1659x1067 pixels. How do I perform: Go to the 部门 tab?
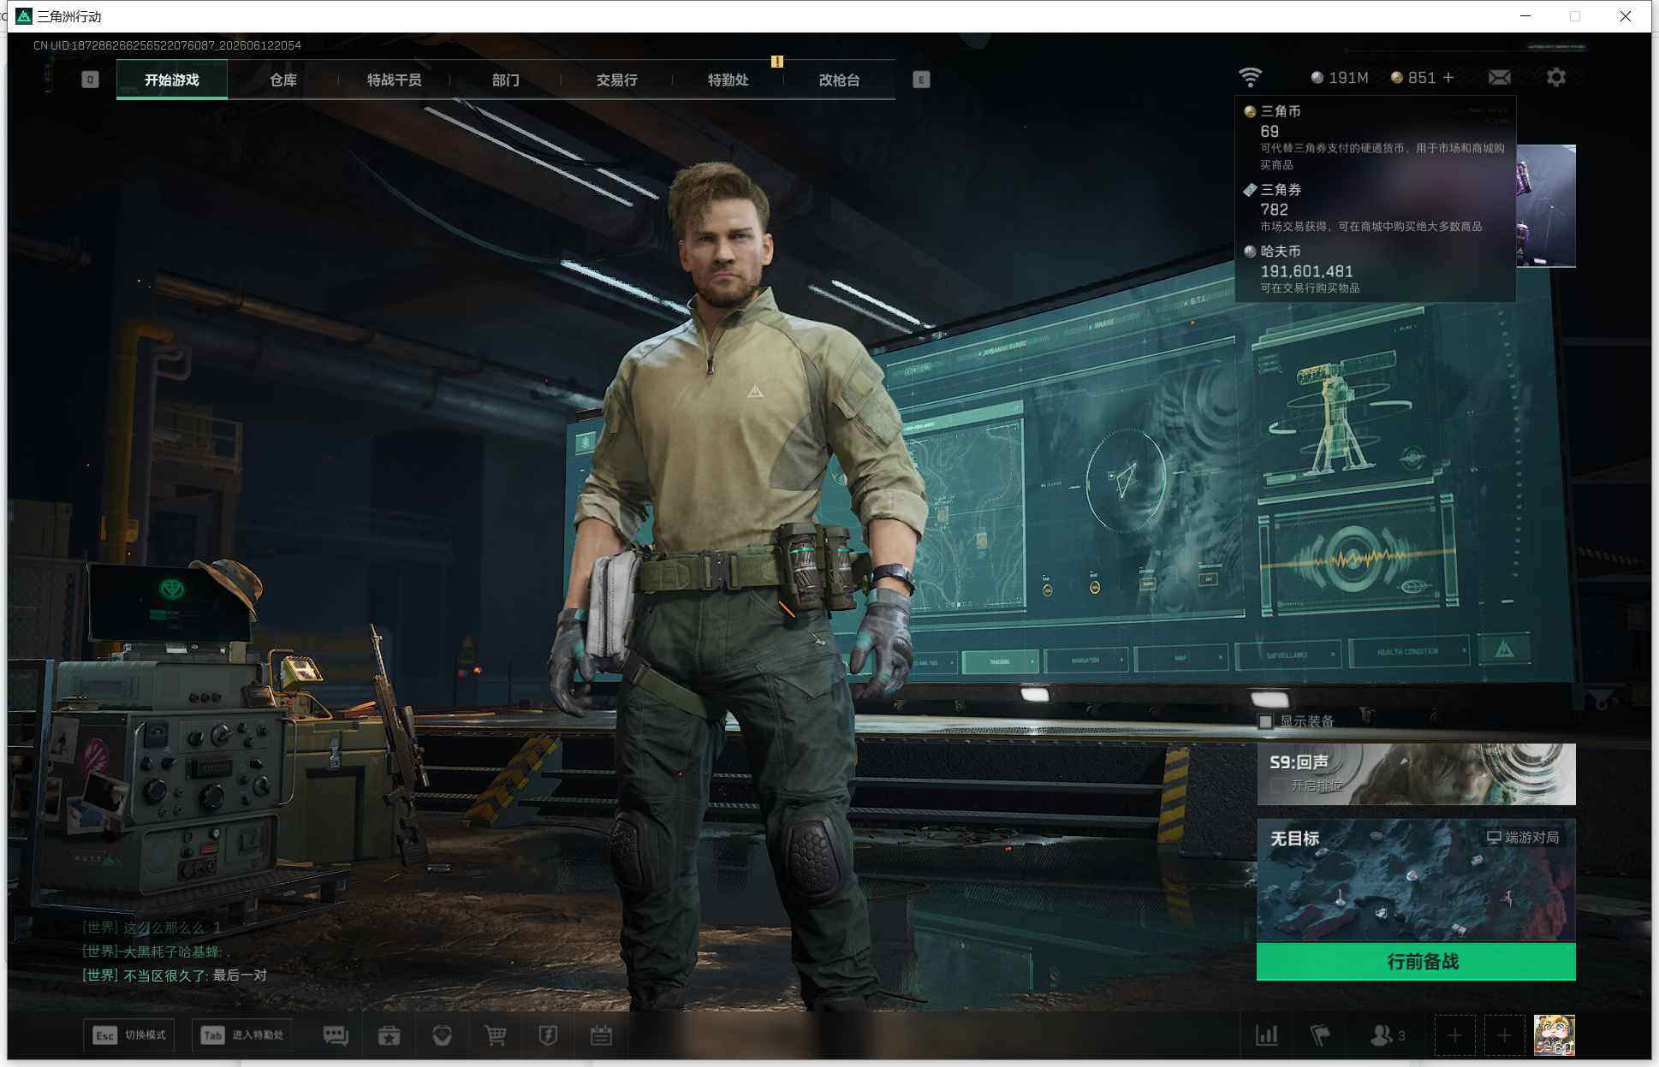(x=506, y=80)
